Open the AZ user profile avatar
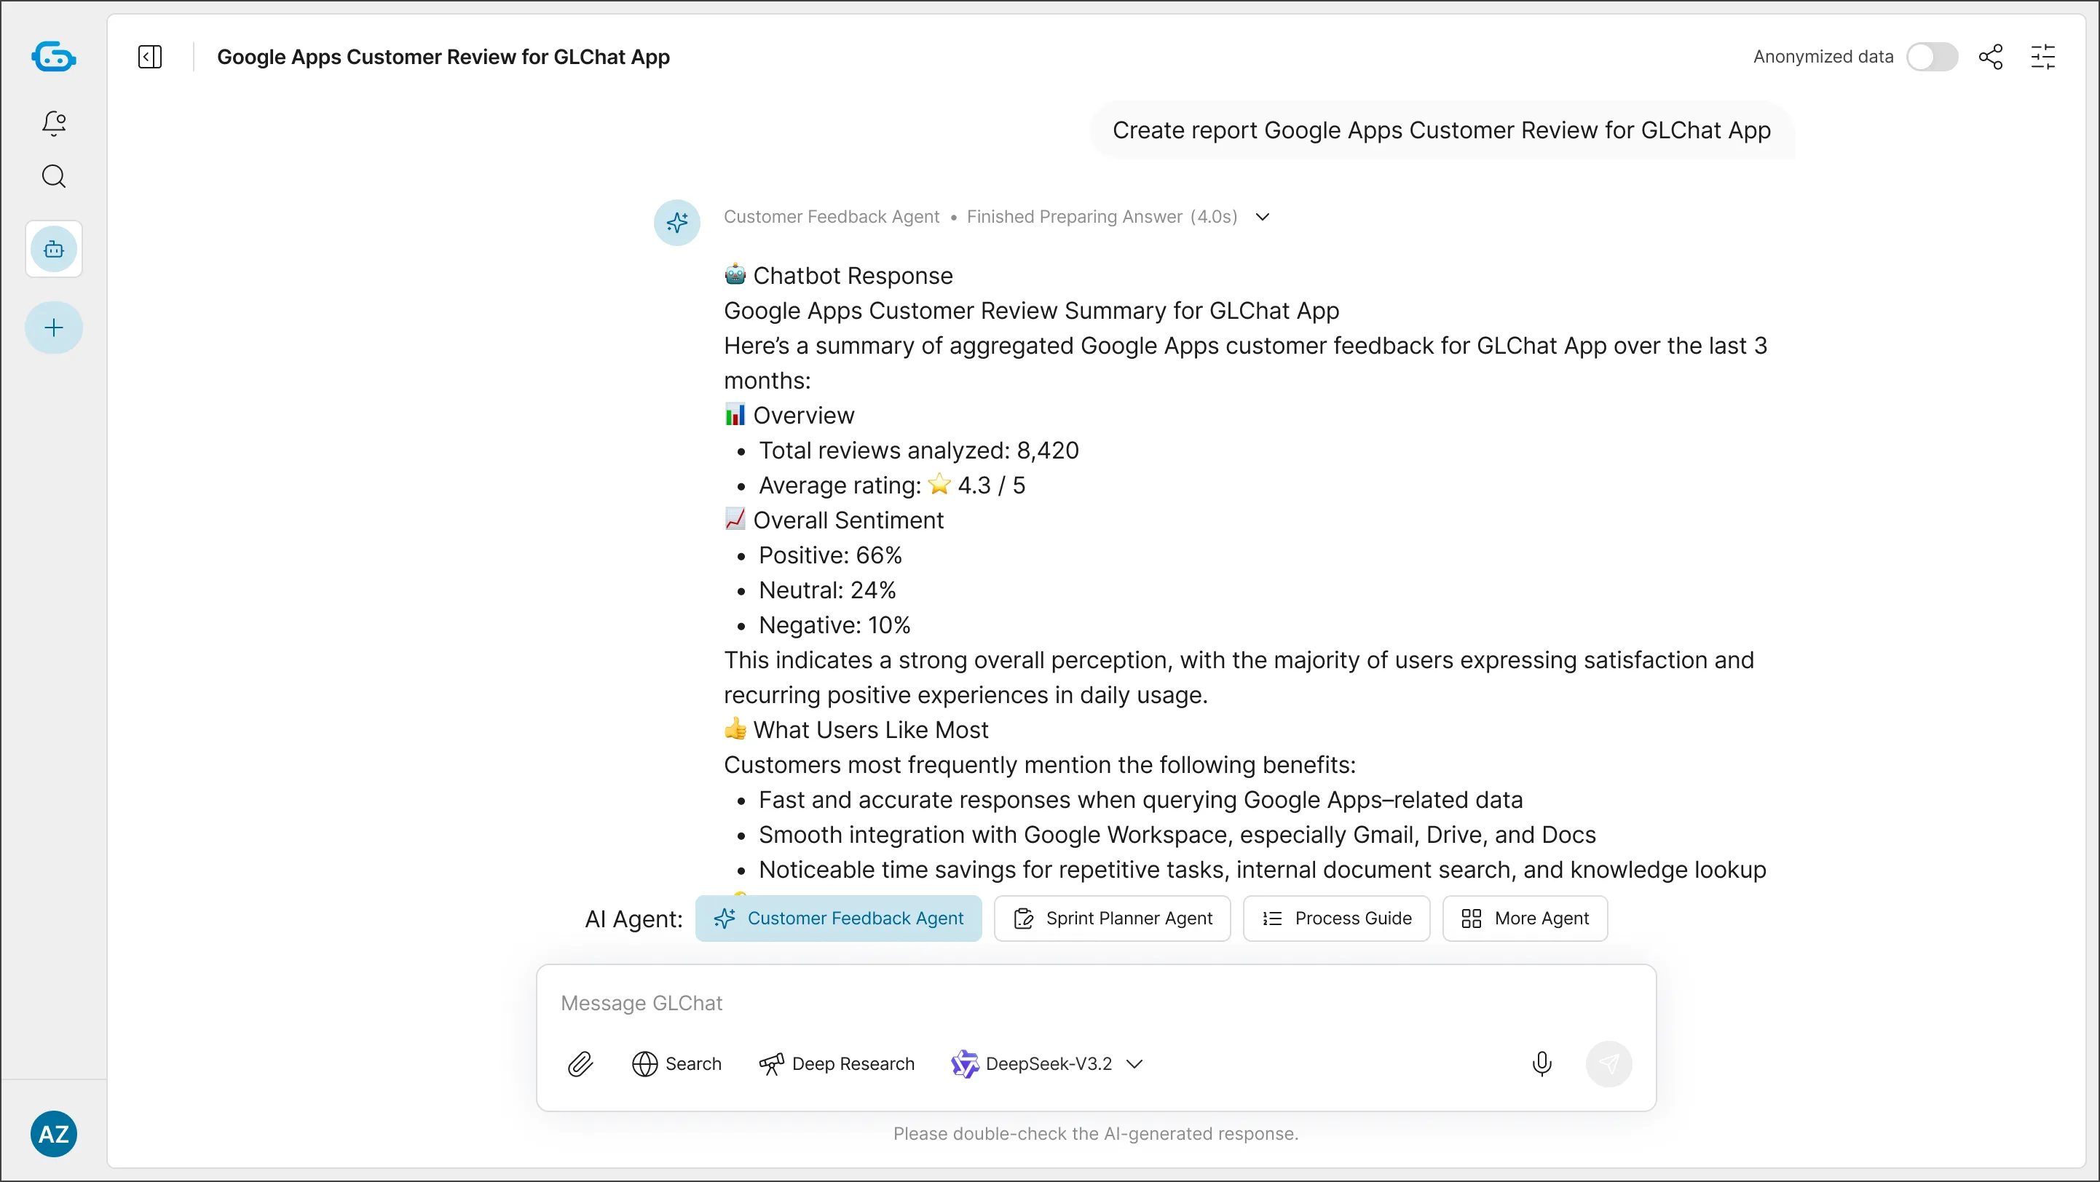Screen dimensions: 2100x1182 coord(54,1133)
